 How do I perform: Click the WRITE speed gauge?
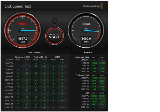click(23, 30)
